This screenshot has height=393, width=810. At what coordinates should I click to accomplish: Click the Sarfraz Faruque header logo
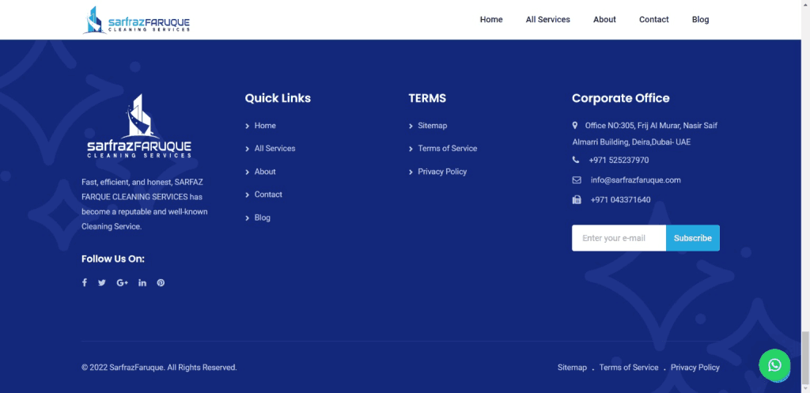click(x=137, y=20)
